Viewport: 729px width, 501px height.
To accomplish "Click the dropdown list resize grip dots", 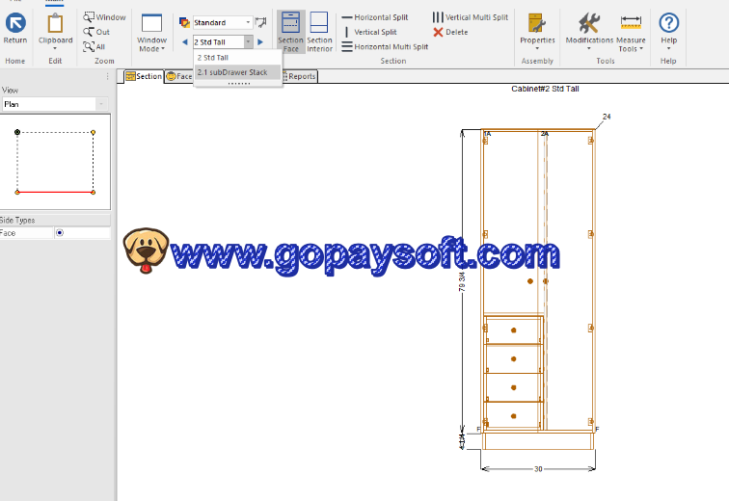I will (x=239, y=84).
